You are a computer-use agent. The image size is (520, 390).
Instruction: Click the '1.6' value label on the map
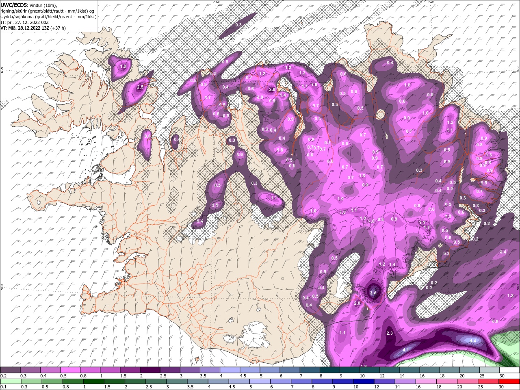pos(314,85)
